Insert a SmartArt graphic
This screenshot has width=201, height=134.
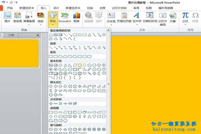point(65,17)
